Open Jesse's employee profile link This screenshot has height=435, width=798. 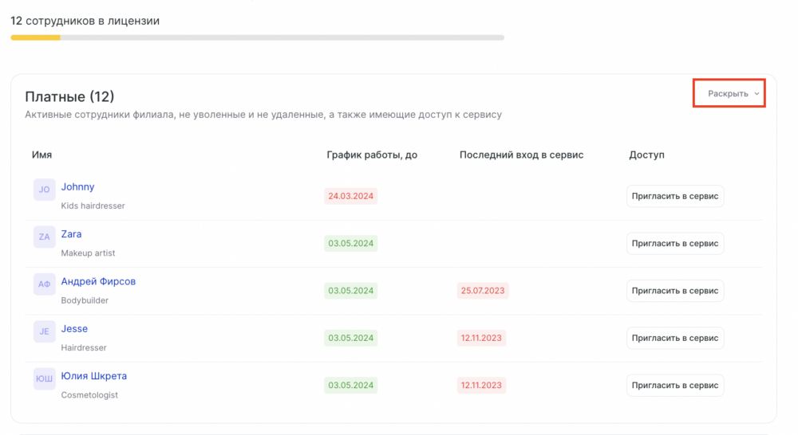click(74, 328)
